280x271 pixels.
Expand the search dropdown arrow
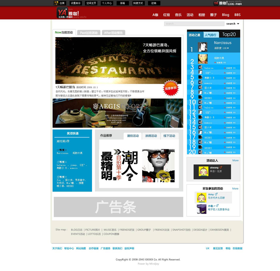(x=238, y=24)
